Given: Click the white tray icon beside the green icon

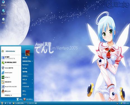Looking at the screenshot, I should click(123, 103).
